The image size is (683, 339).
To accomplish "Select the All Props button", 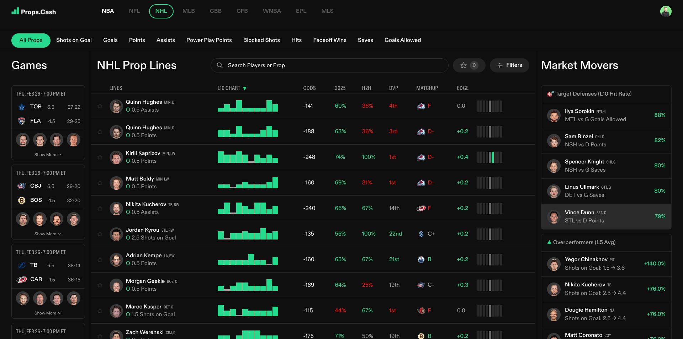I will coord(31,40).
